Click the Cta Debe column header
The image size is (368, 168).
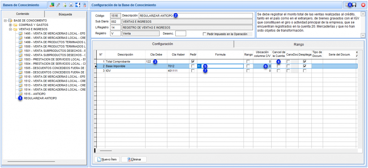tap(156, 55)
